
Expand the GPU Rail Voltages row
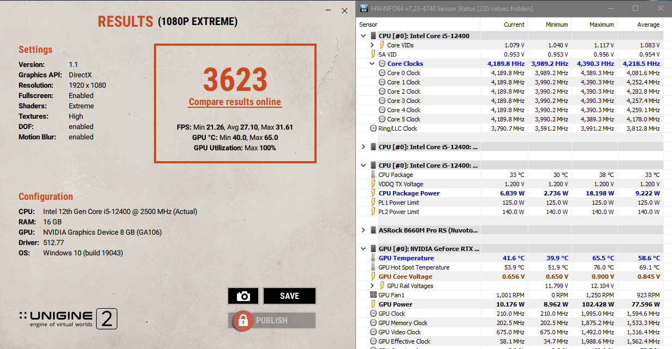372,286
